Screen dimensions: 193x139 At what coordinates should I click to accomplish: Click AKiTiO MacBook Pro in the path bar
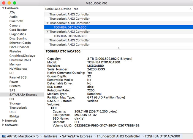(23, 136)
